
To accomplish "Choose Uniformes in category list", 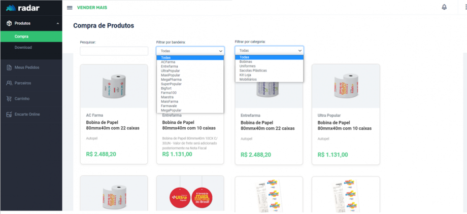I will [248, 66].
